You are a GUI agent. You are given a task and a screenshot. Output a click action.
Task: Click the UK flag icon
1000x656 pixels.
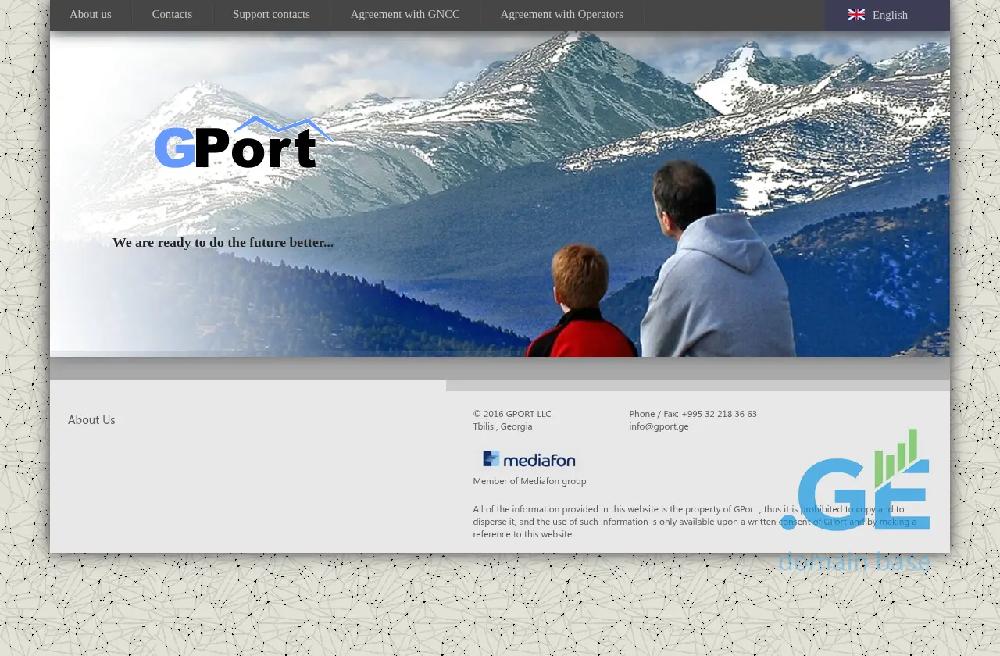point(856,15)
